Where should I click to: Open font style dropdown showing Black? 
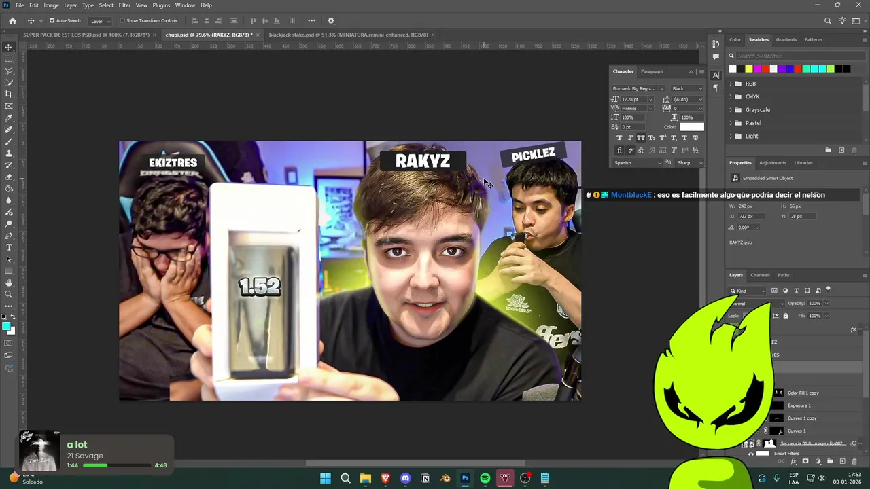(686, 88)
